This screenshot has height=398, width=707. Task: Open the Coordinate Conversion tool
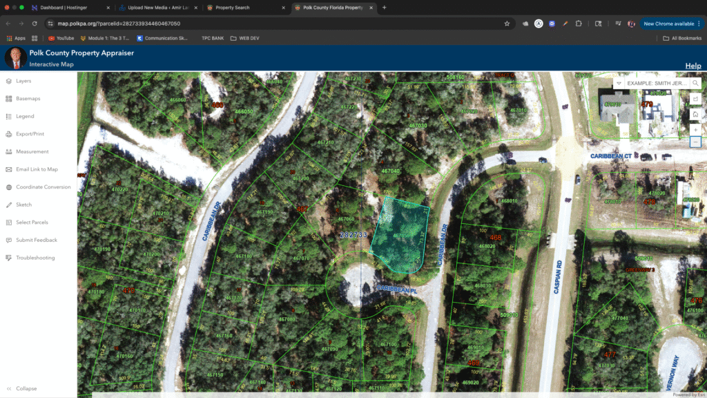(x=43, y=187)
